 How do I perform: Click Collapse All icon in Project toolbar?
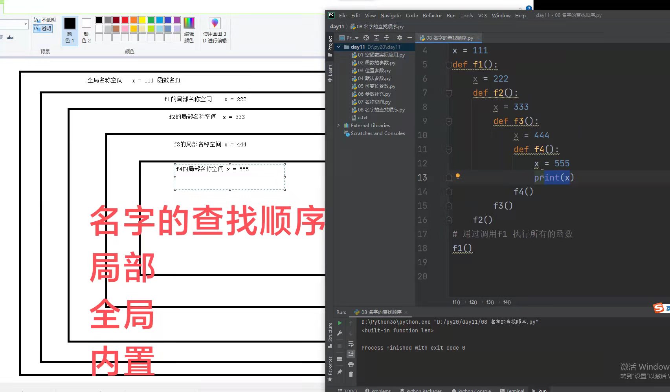[387, 38]
